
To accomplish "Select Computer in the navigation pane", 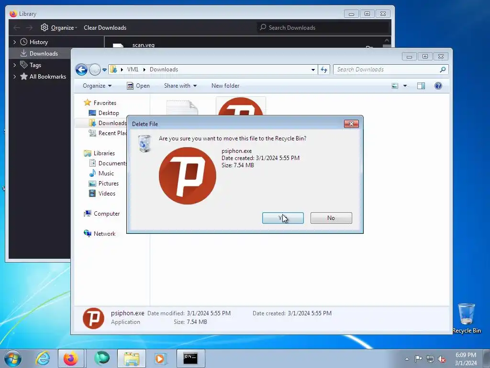I will click(x=101, y=213).
